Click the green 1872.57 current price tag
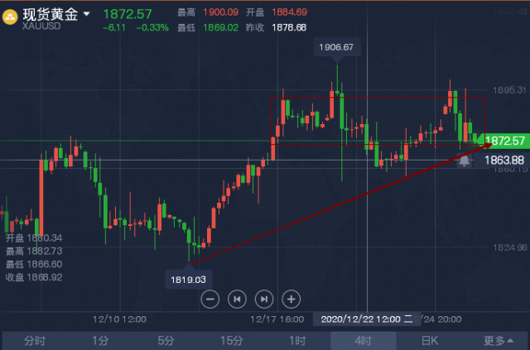Viewport: 530px width, 350px height. (503, 141)
